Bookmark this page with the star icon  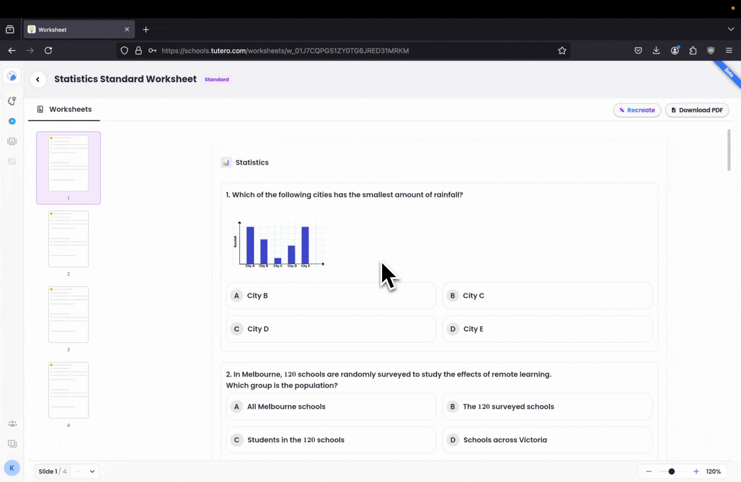tap(562, 50)
